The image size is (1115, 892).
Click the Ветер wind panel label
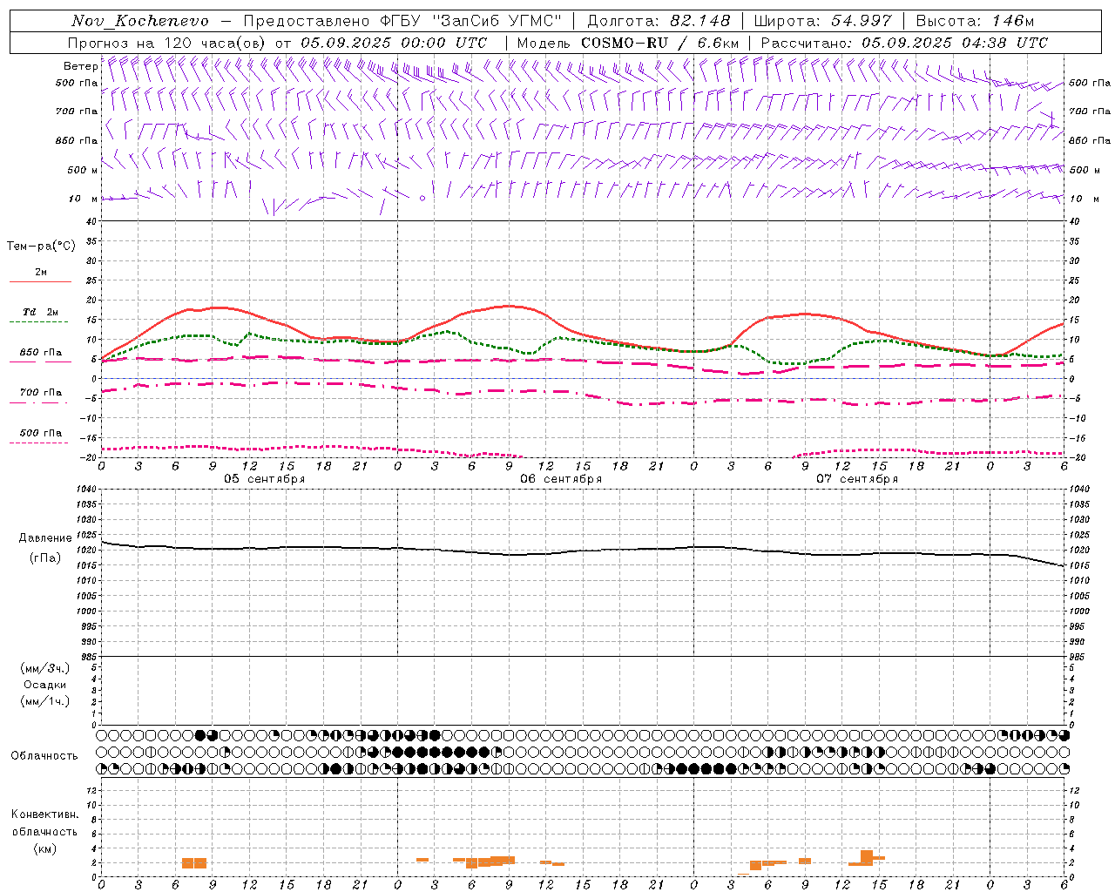(80, 66)
